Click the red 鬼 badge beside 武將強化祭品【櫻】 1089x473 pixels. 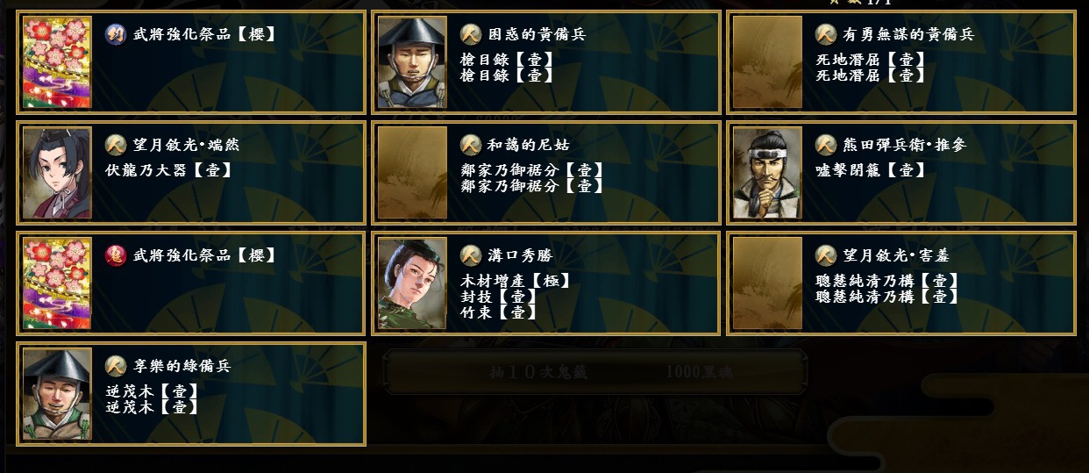pyautogui.click(x=116, y=255)
